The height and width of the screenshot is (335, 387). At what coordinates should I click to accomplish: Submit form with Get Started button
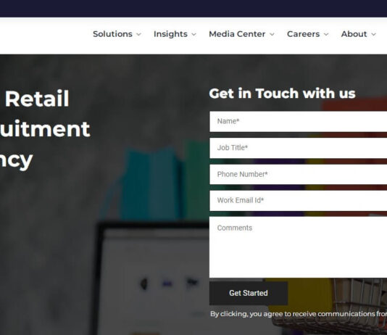coord(249,293)
